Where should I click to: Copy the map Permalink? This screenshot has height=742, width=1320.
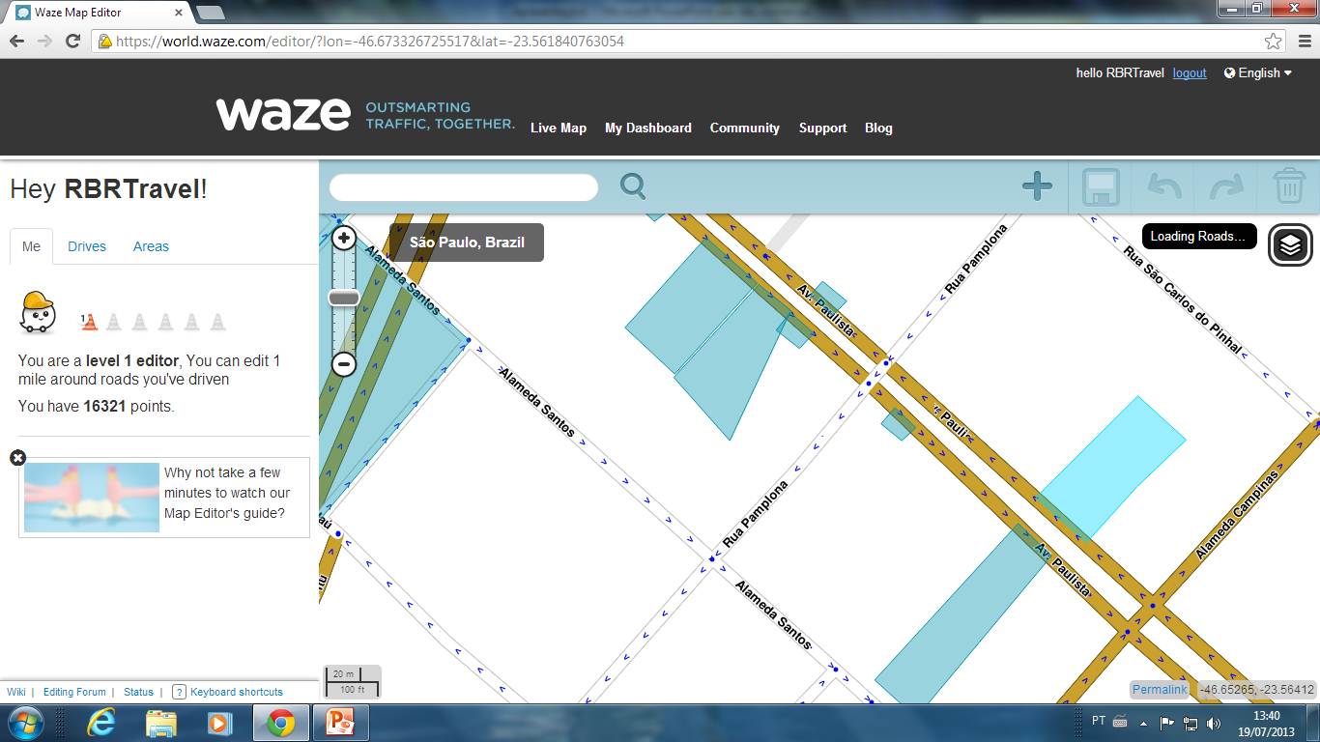pos(1160,690)
